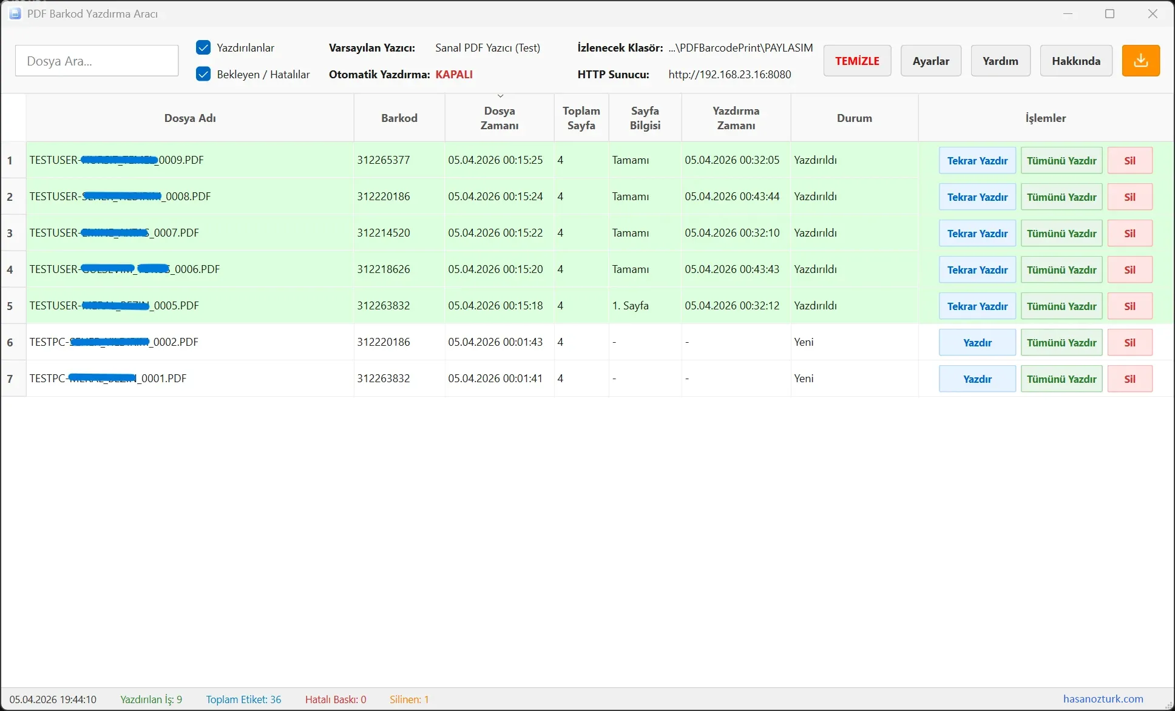Click Tekrar Yazdır for file 0008.PDF
Screen dimensions: 1175x711
point(977,197)
